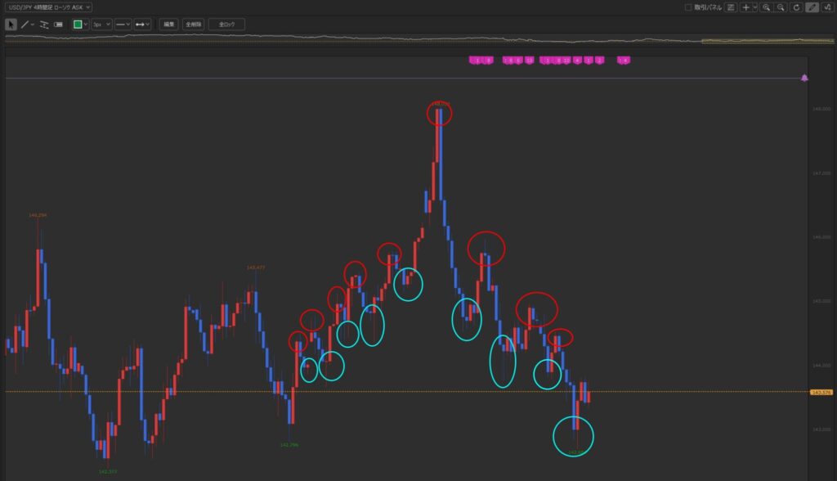Click the plus add icon
This screenshot has width=837, height=481.
pyautogui.click(x=745, y=7)
